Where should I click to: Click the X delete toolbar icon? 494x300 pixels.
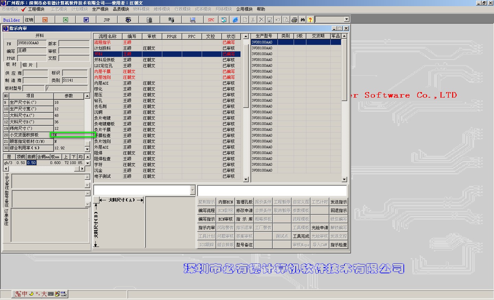[261, 20]
